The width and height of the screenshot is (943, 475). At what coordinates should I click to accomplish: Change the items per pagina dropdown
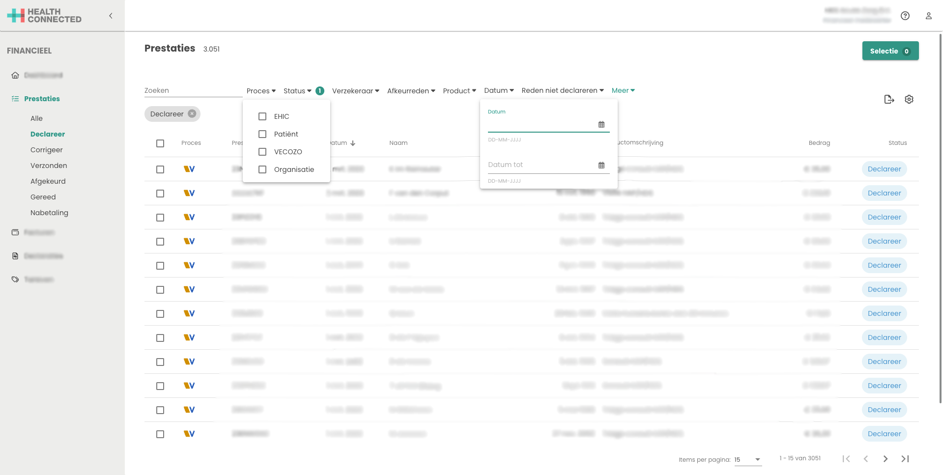(x=747, y=460)
